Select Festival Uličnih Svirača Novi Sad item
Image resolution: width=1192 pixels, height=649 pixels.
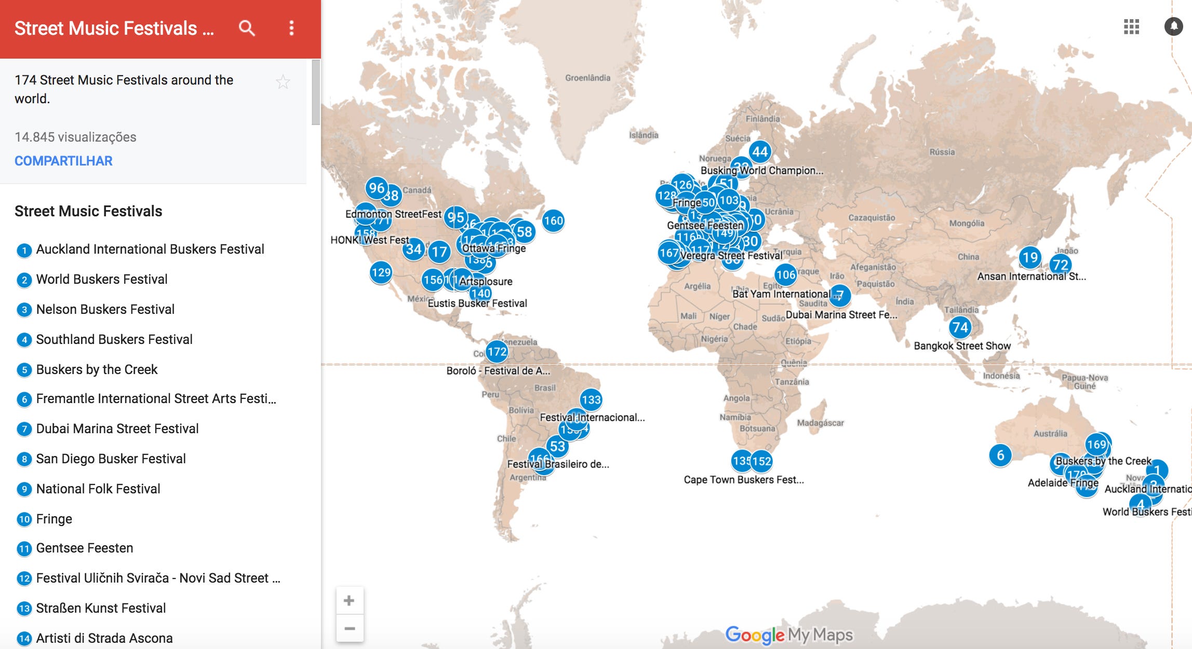pyautogui.click(x=149, y=578)
